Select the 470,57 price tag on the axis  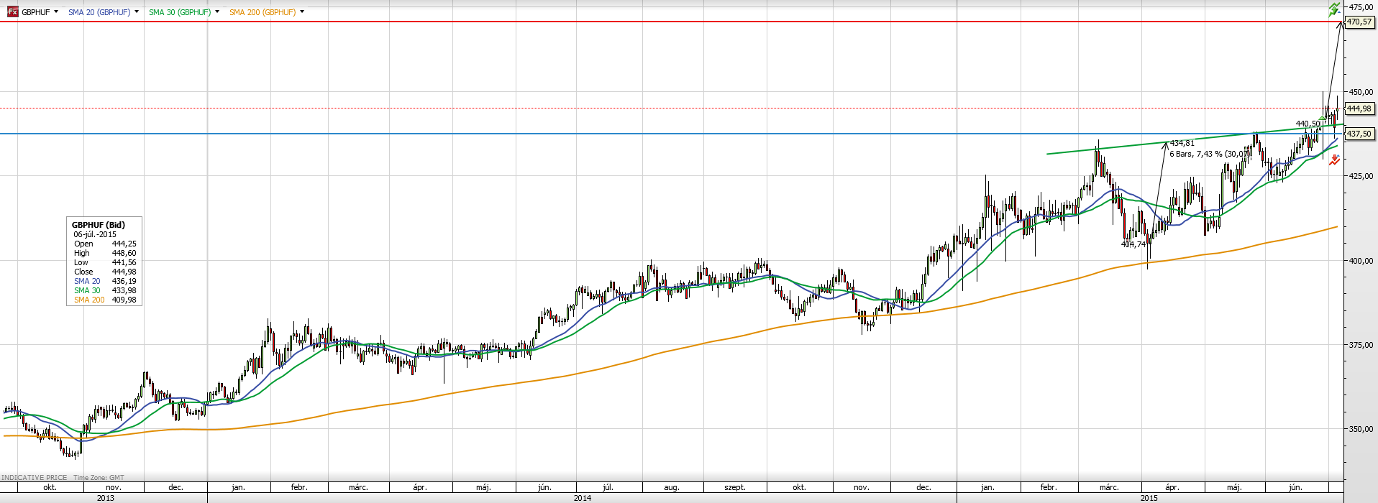[1359, 22]
